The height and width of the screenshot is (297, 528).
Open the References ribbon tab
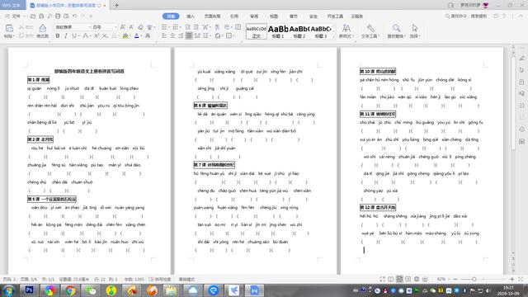coord(234,16)
